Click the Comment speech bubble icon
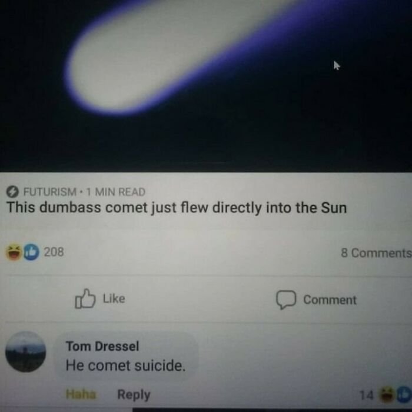The height and width of the screenshot is (412, 412). [286, 300]
